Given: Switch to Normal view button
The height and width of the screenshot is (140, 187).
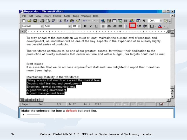Looking at the screenshot, I should [22, 100].
